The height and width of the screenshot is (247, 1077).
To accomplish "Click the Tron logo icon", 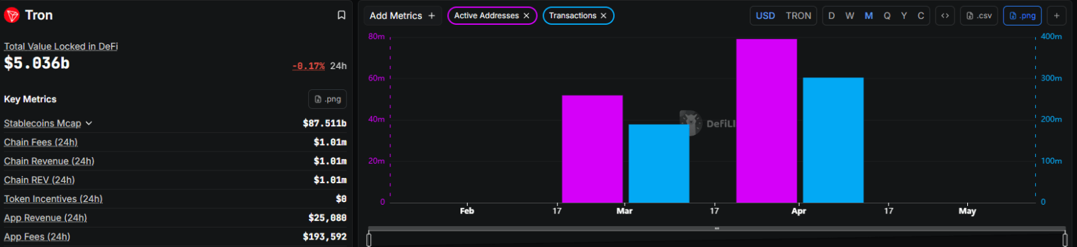I will (11, 15).
